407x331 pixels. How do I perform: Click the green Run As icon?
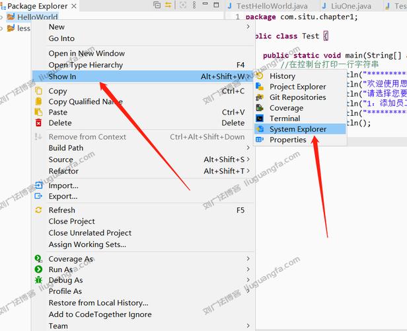click(x=39, y=269)
